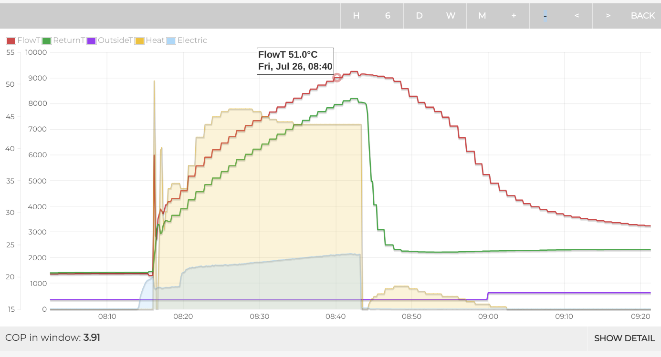Select the 6 hour window button
Viewport: 661px width, 357px height.
388,16
